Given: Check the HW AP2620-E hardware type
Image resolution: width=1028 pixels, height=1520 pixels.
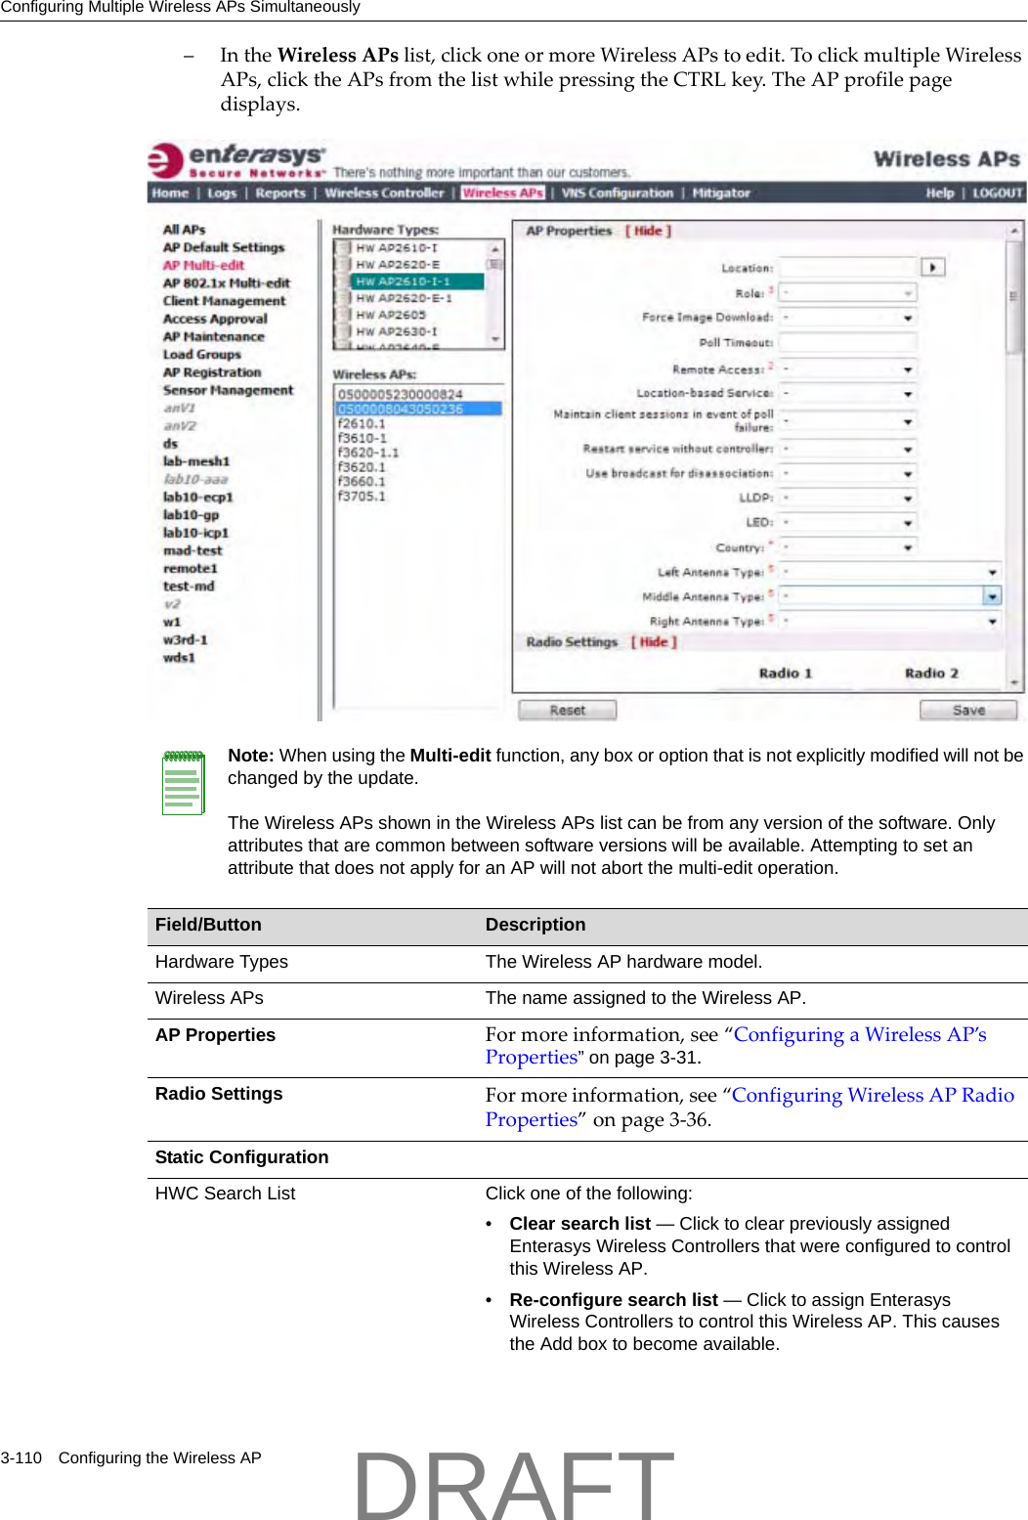Looking at the screenshot, I should coord(342,264).
